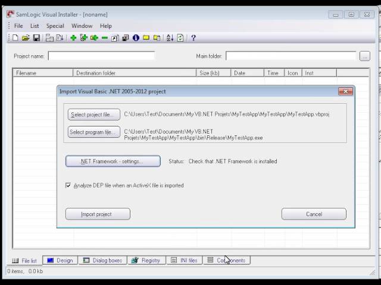Click the Icon column header
This screenshot has height=285, width=381.
(x=293, y=73)
